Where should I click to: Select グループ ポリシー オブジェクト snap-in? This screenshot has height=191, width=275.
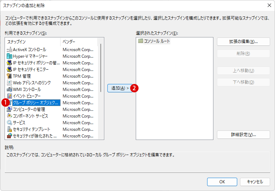tap(36, 103)
